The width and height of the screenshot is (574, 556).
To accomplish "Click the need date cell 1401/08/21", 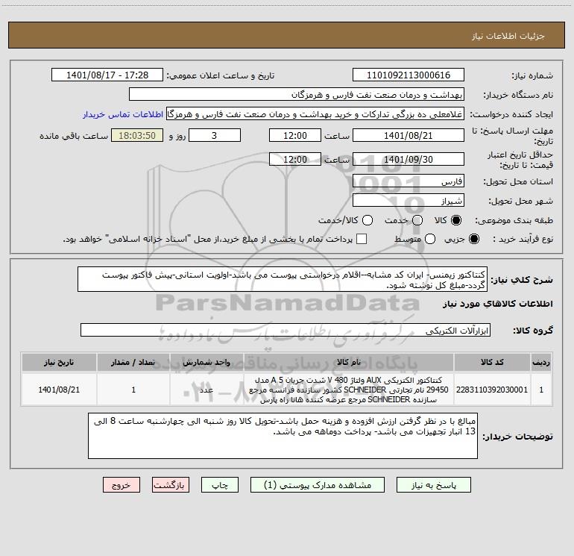I will (59, 390).
